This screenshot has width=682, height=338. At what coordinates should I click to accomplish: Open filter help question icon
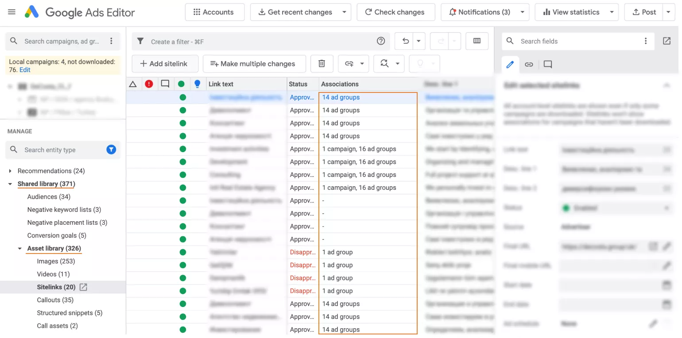[381, 41]
